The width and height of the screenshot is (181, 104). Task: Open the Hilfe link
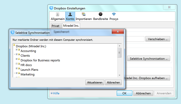[x=56, y=93]
